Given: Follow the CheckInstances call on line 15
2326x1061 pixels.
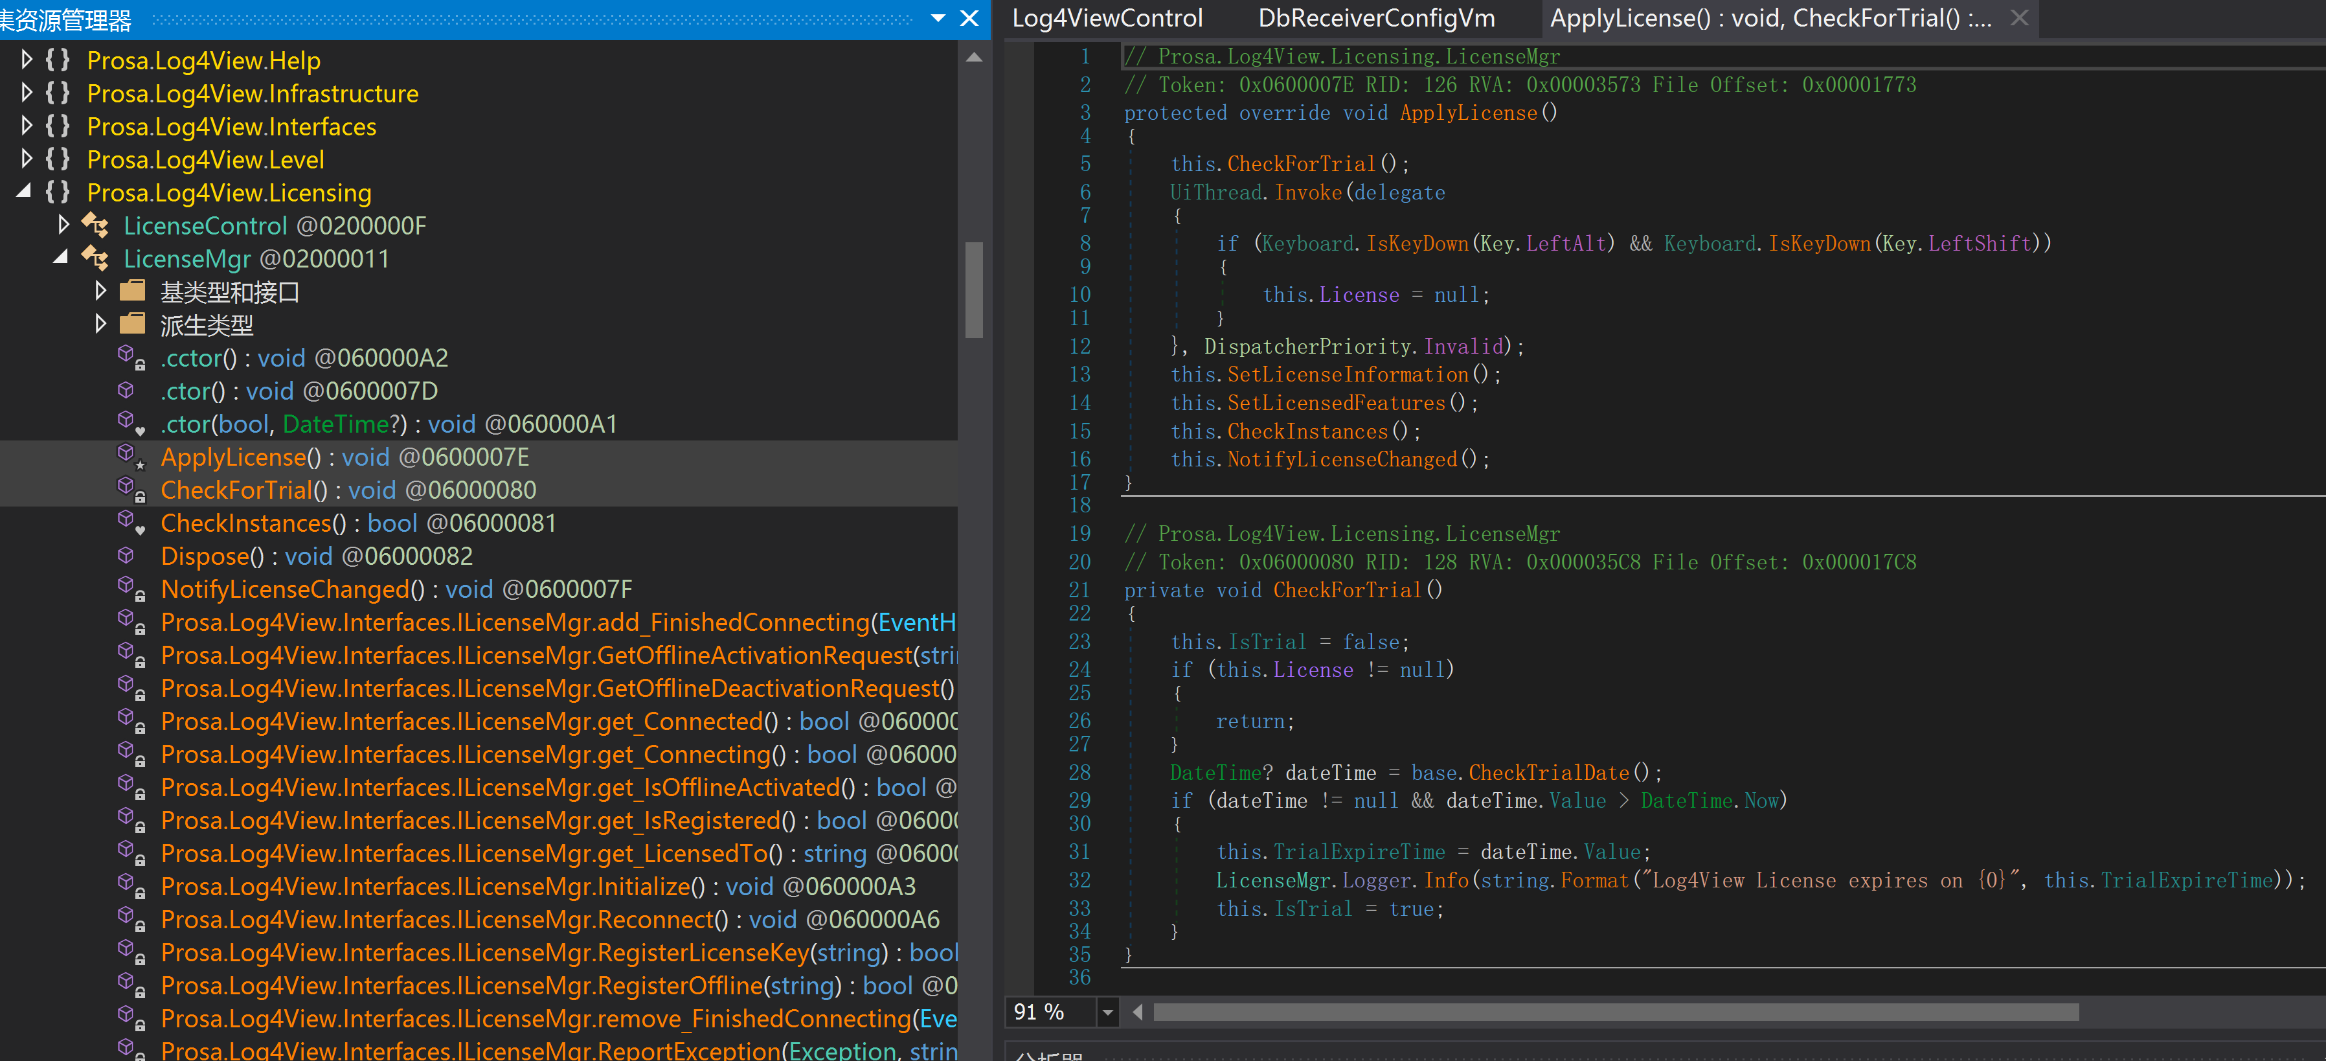Looking at the screenshot, I should [x=1307, y=431].
